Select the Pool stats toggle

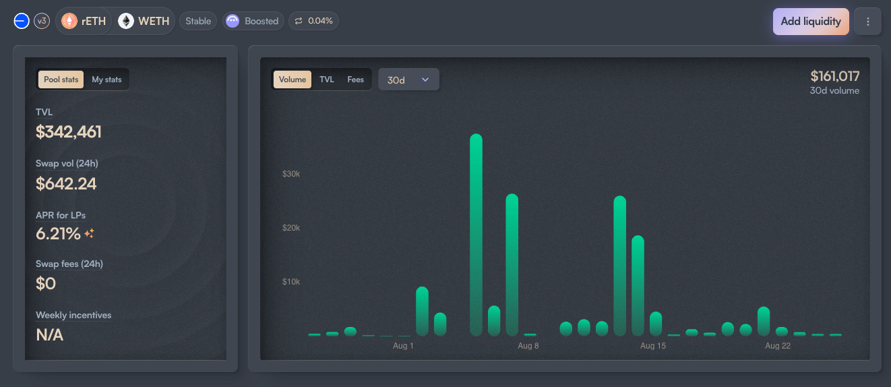pos(61,80)
